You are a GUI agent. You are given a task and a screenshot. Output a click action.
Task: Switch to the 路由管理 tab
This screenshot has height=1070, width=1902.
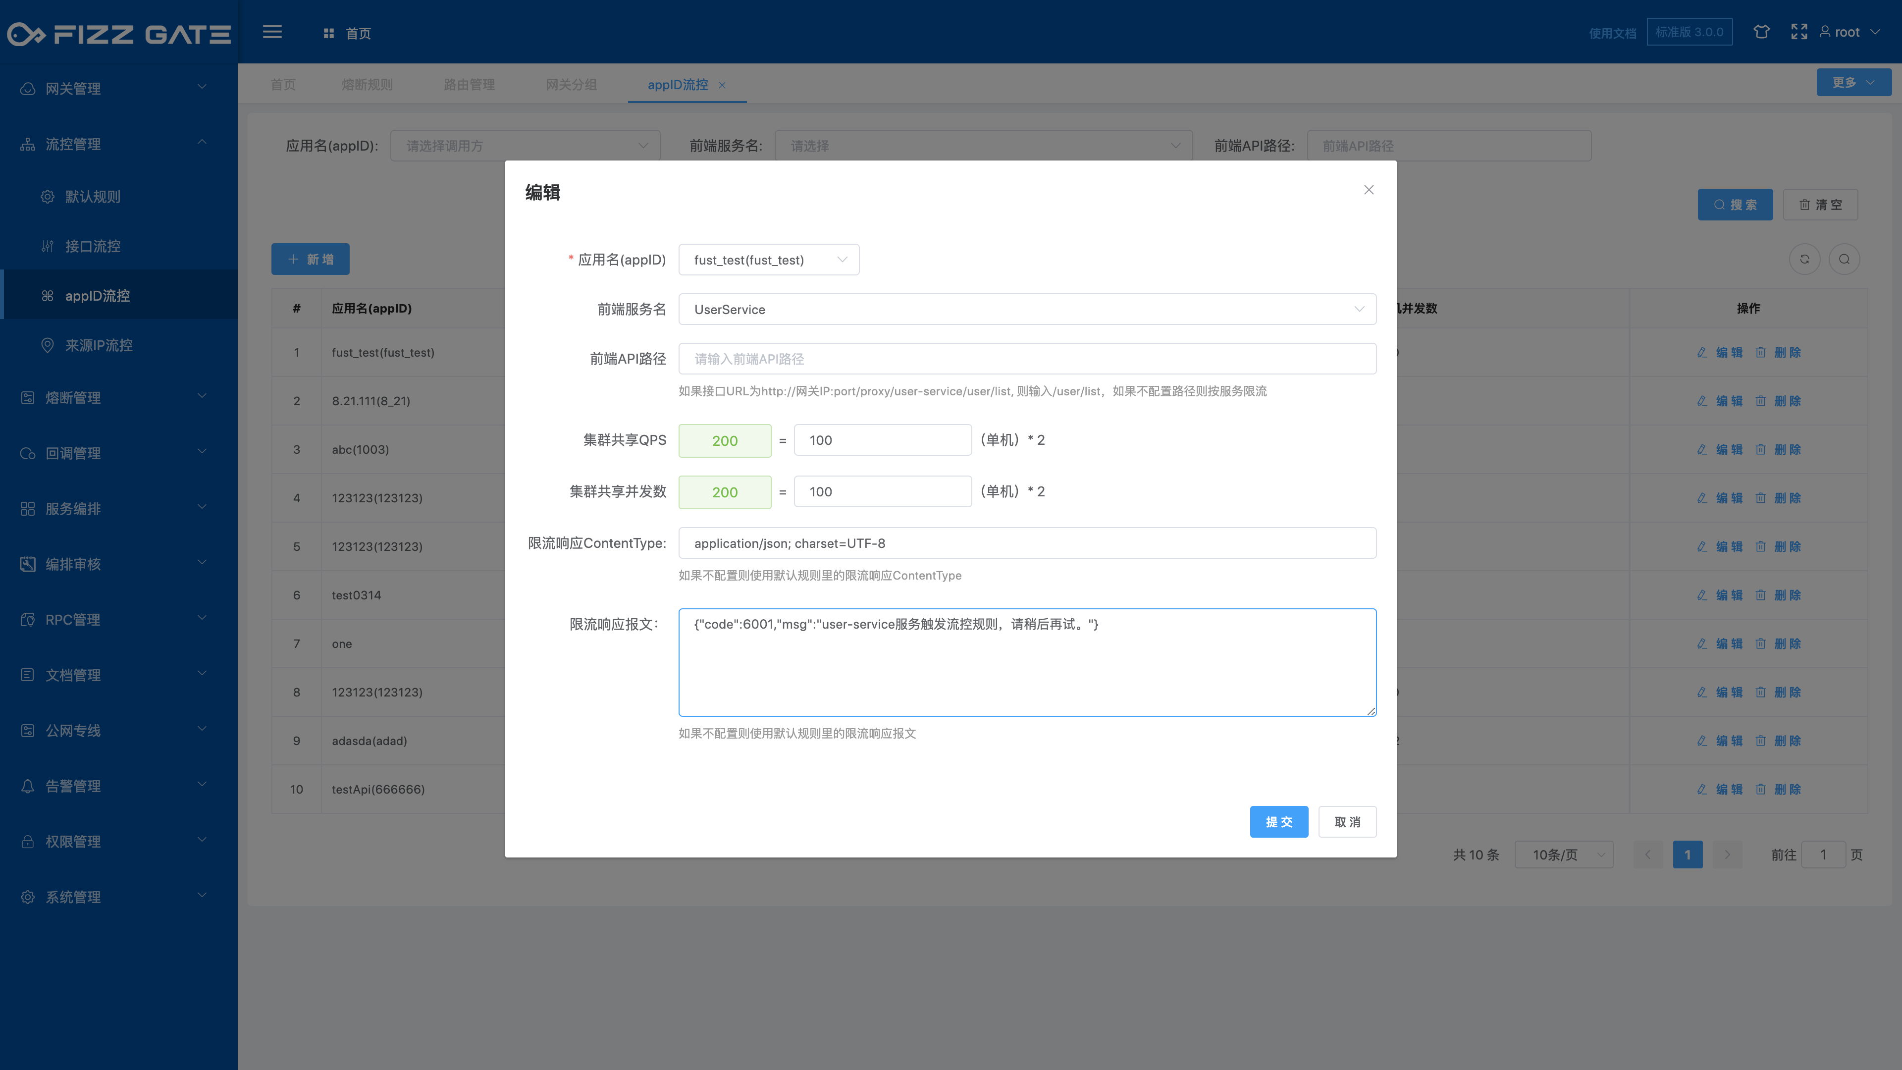469,84
